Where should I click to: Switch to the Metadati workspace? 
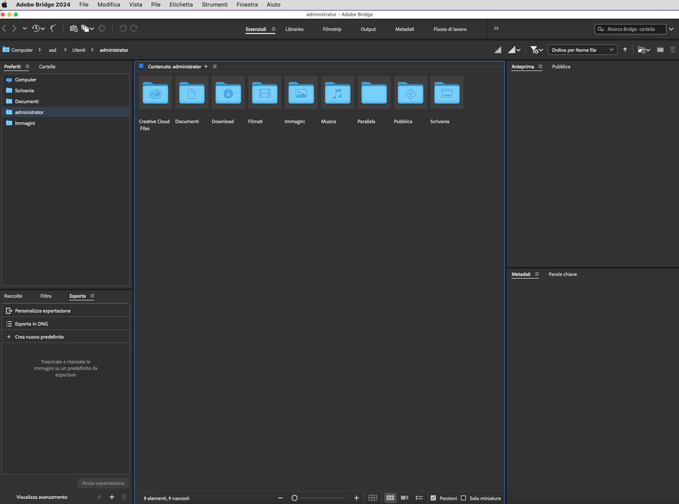(404, 30)
